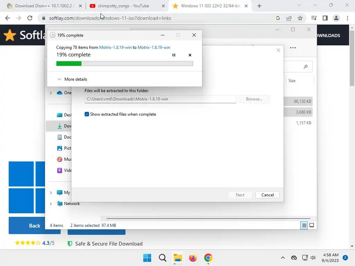
Task: Open taskbar Search
Action: pos(162,258)
